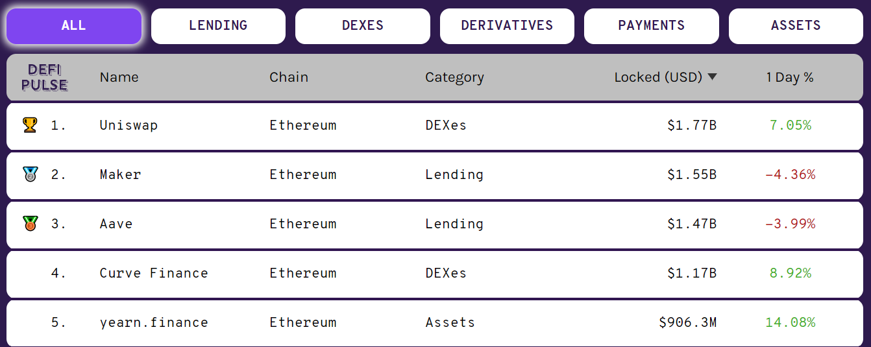The image size is (871, 347).
Task: Sort by the Name column header
Action: coord(119,77)
